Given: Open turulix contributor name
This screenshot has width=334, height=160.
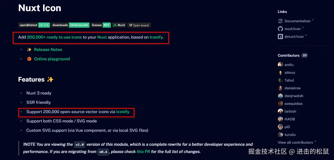Looking at the screenshot, I should click(290, 135).
